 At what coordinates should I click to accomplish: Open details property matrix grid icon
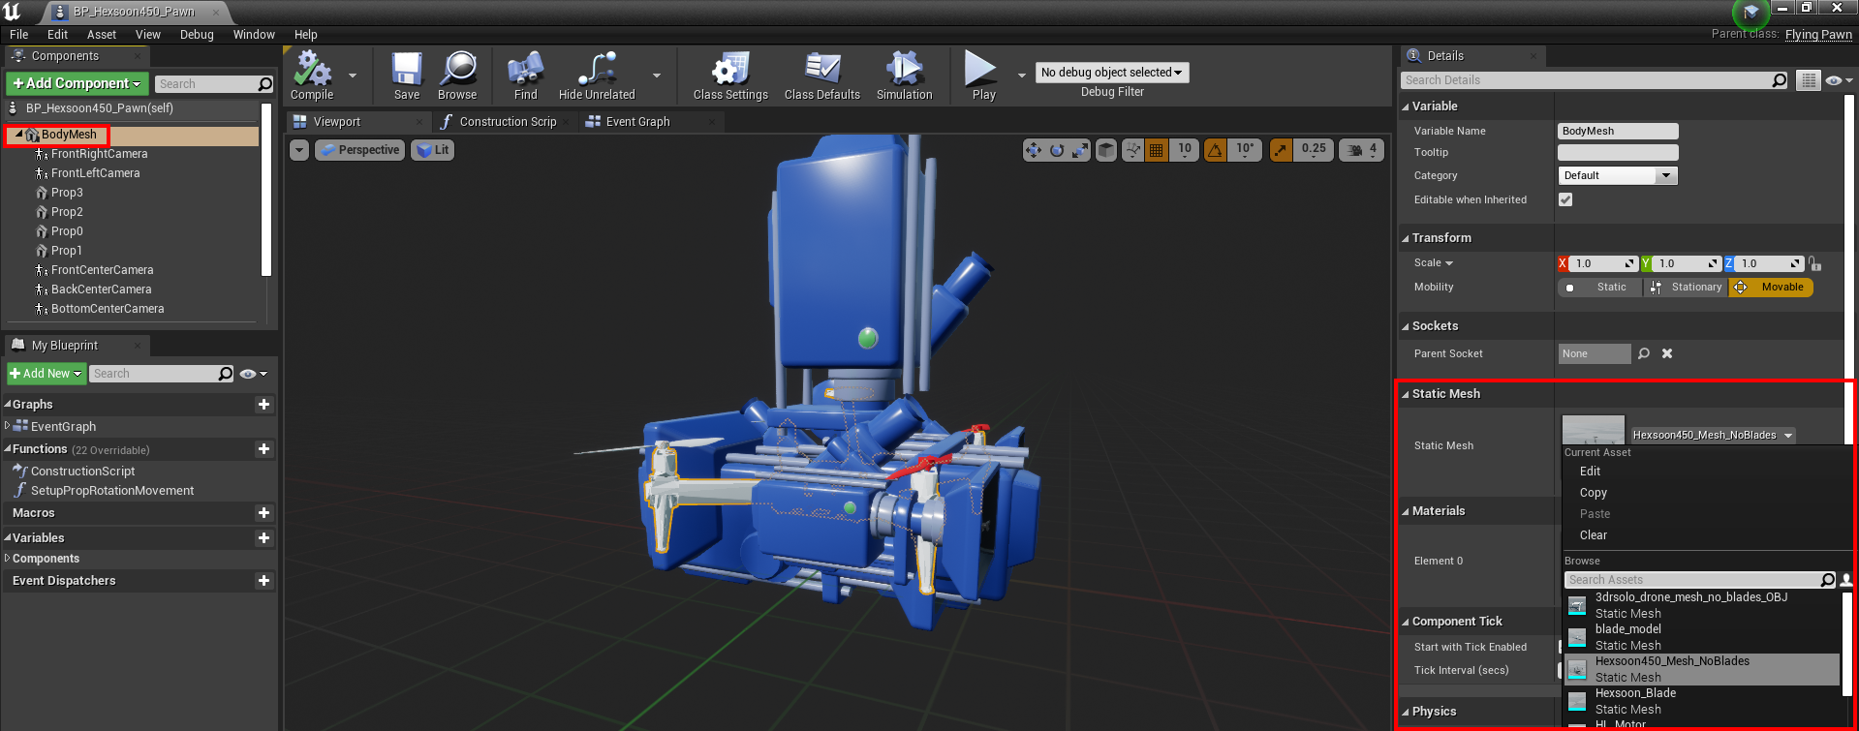1808,80
